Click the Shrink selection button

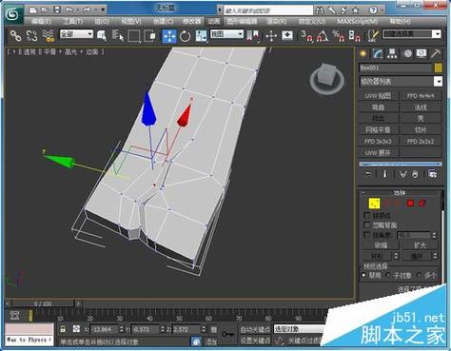[381, 245]
